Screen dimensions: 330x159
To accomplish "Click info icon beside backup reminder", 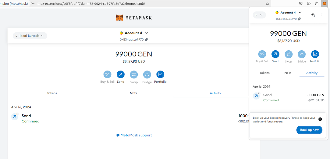I will coord(320,119).
